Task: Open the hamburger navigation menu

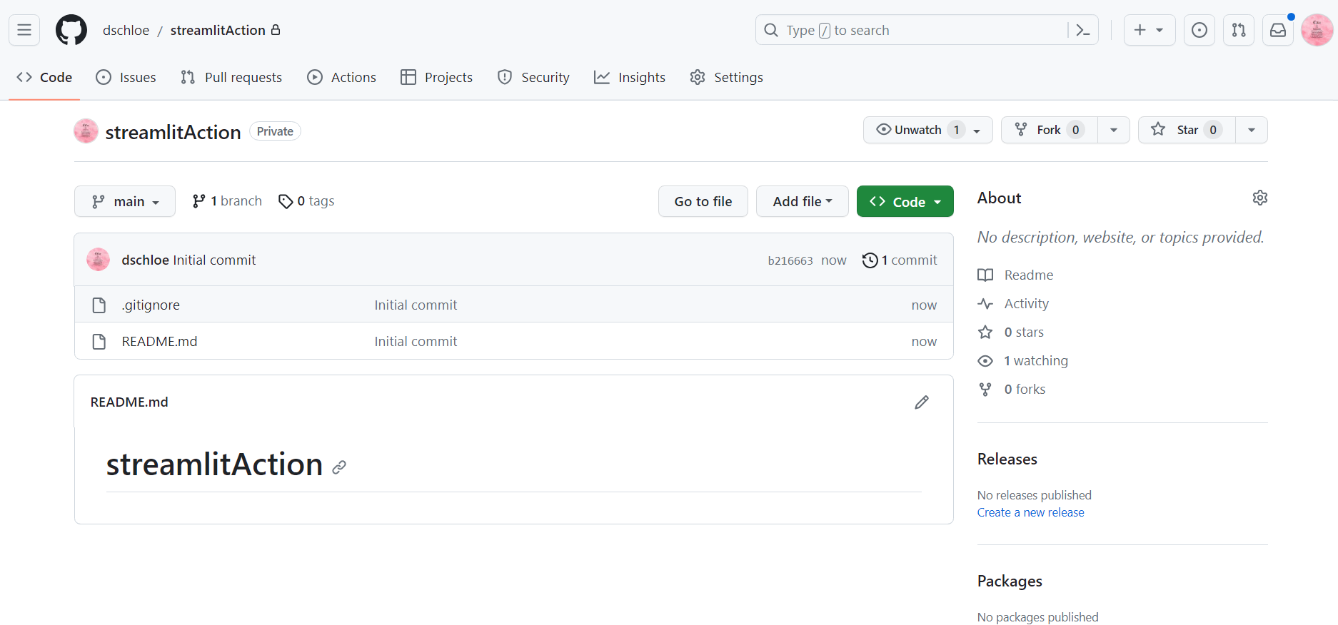Action: [x=24, y=30]
